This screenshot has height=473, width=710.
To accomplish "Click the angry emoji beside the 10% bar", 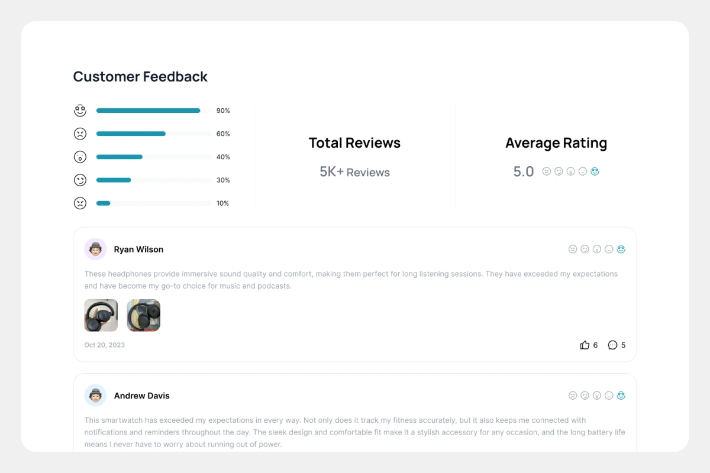I will 80,203.
